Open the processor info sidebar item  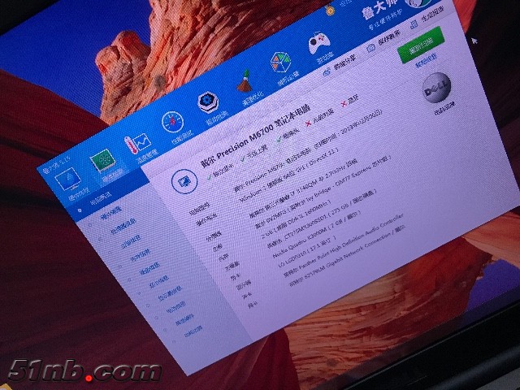coord(123,227)
